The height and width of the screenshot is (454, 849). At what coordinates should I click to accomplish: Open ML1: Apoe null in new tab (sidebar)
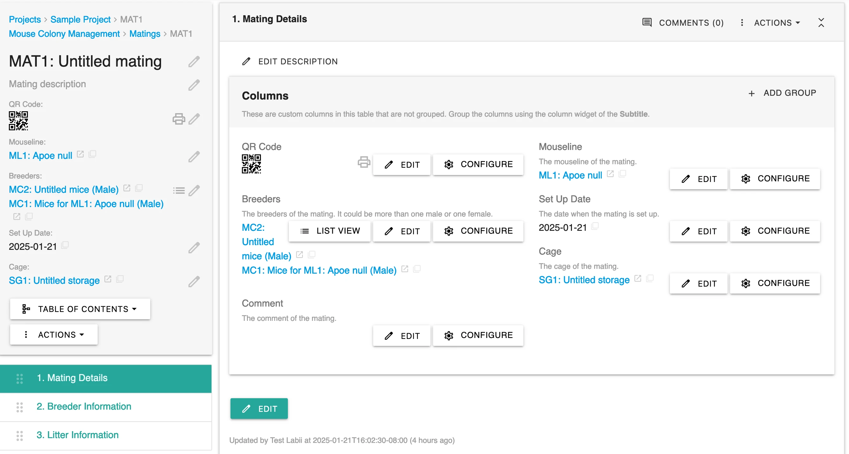click(80, 154)
